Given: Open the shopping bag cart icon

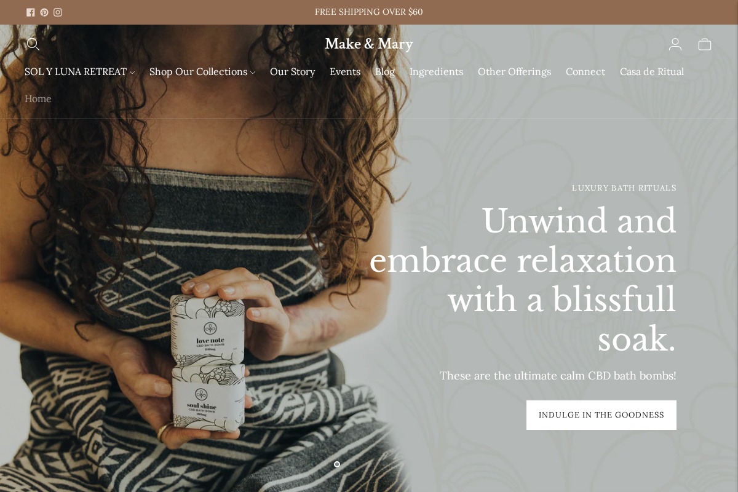Looking at the screenshot, I should [705, 44].
